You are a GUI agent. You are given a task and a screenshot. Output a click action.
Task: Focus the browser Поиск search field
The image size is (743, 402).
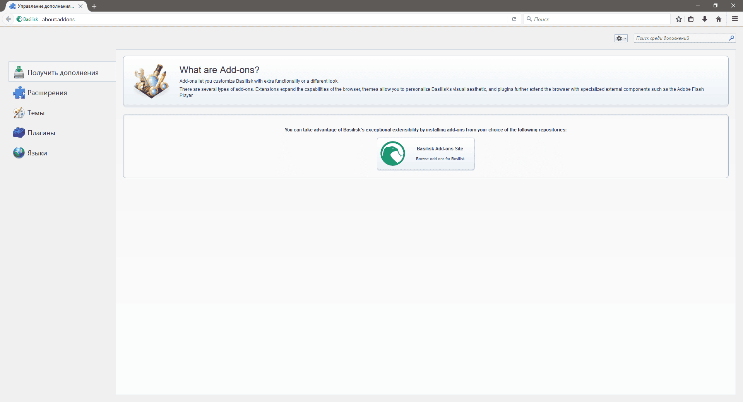tap(598, 19)
